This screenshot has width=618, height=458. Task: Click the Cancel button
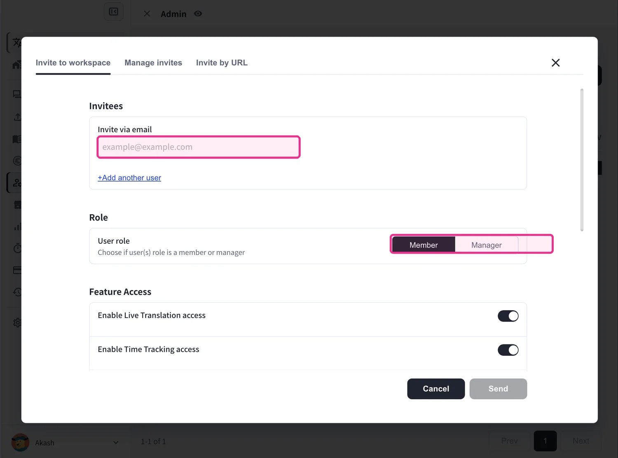(x=436, y=389)
